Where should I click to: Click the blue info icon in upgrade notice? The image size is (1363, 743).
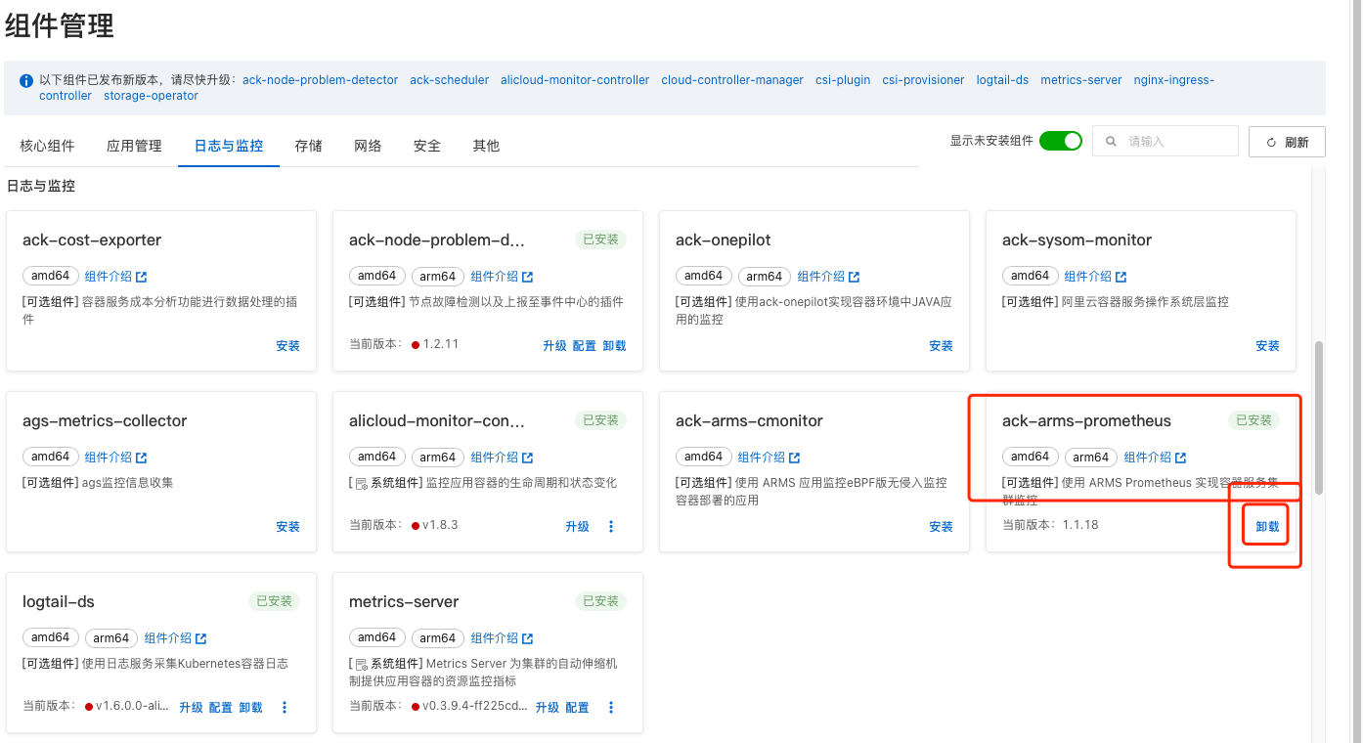[x=26, y=80]
